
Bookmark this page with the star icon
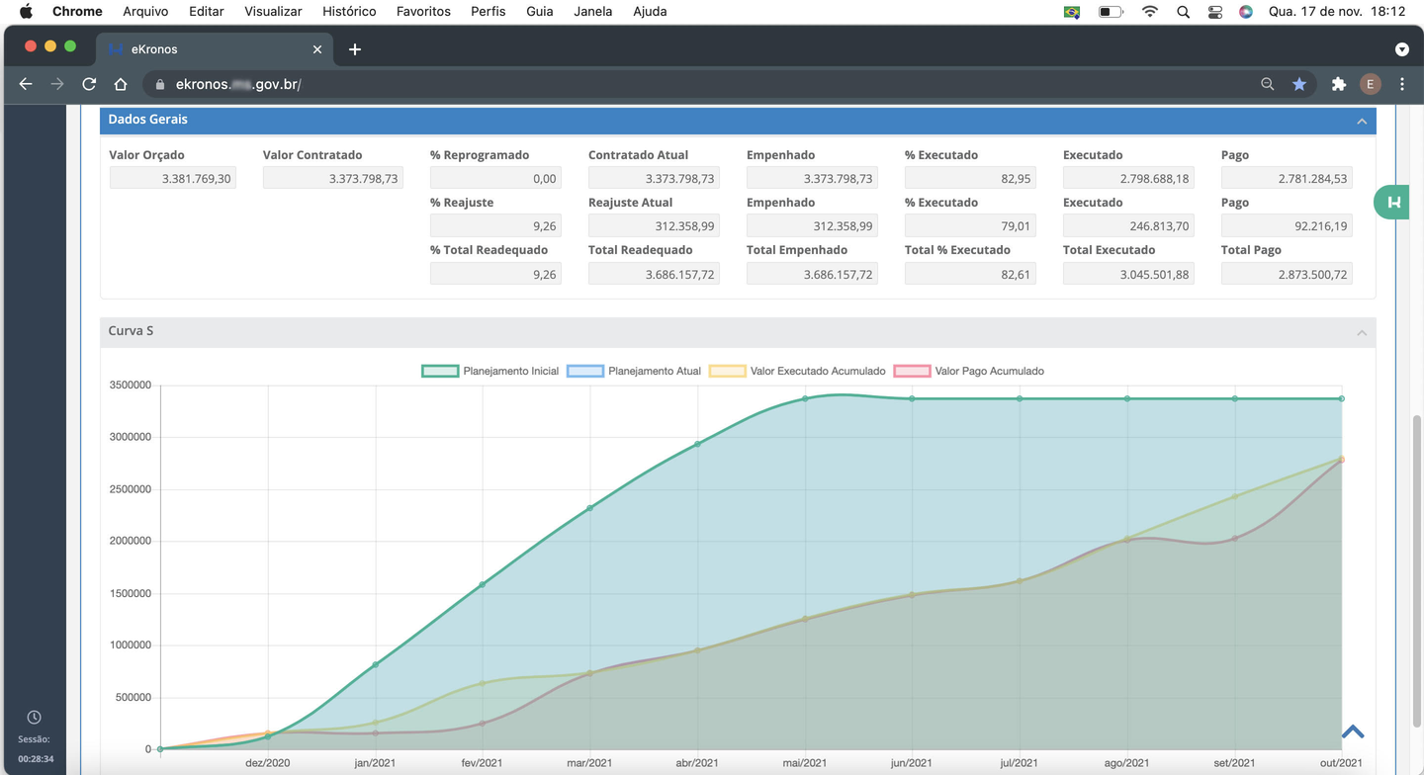1299,84
